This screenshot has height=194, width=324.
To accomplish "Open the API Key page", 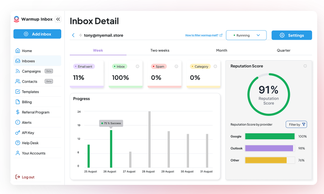I will (37, 133).
